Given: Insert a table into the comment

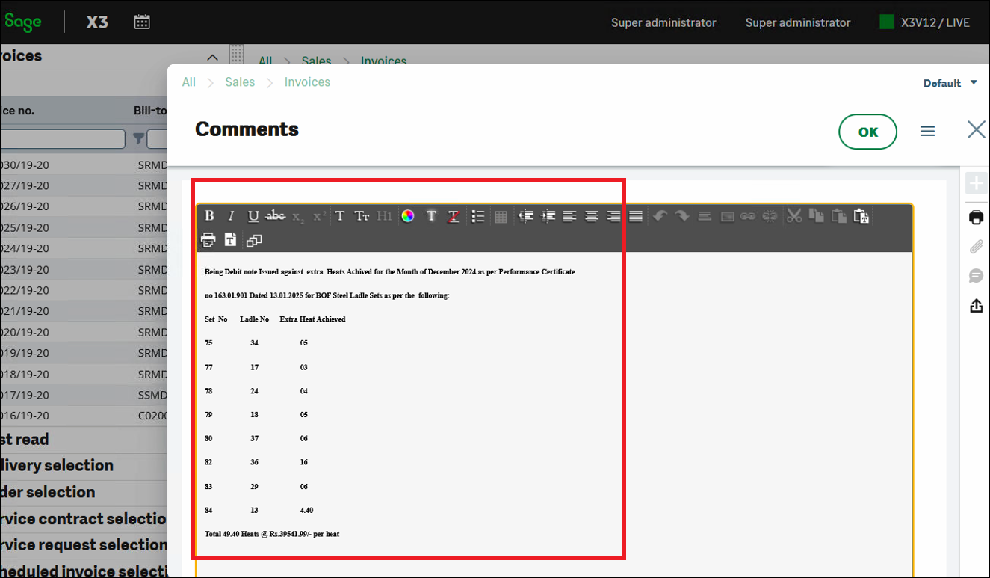Looking at the screenshot, I should pos(501,215).
